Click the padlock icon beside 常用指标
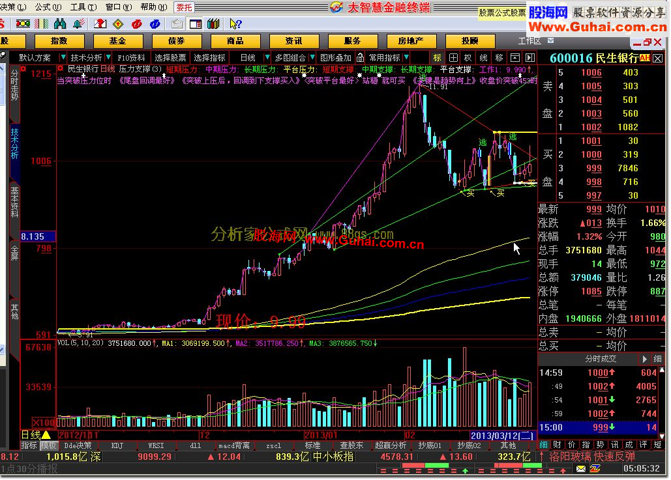 coord(361,58)
